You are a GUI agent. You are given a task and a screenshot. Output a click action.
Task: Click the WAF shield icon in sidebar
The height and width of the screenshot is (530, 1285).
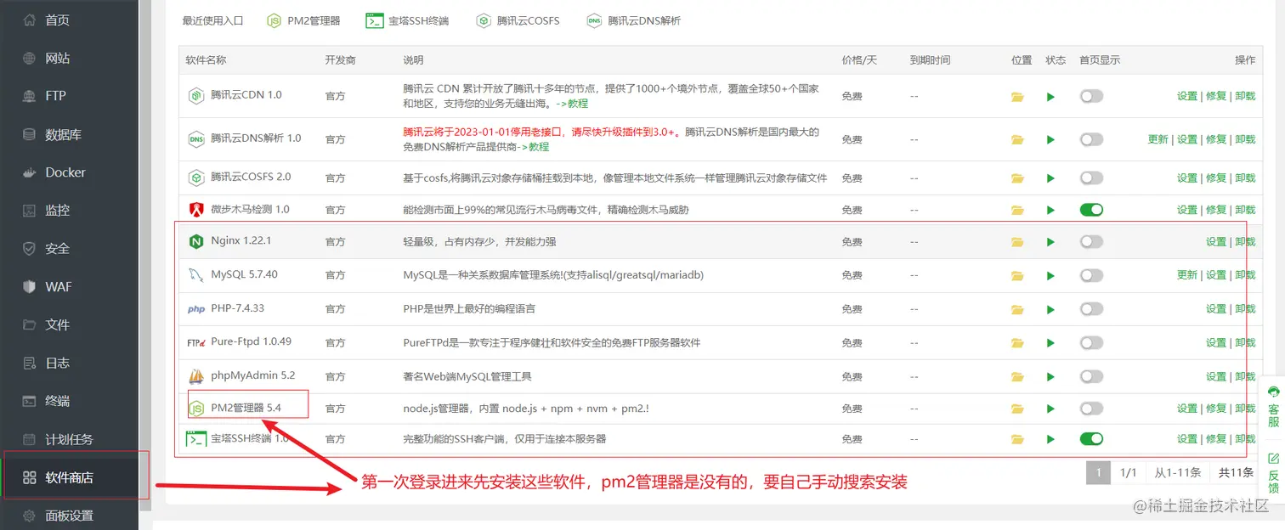click(x=30, y=286)
